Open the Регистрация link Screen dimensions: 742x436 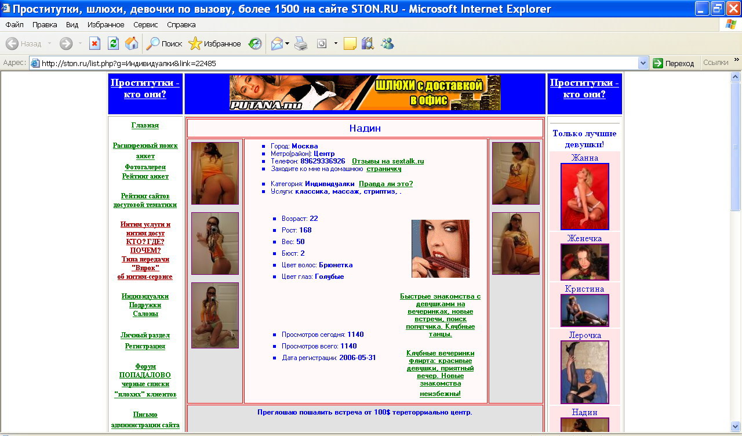tap(145, 346)
